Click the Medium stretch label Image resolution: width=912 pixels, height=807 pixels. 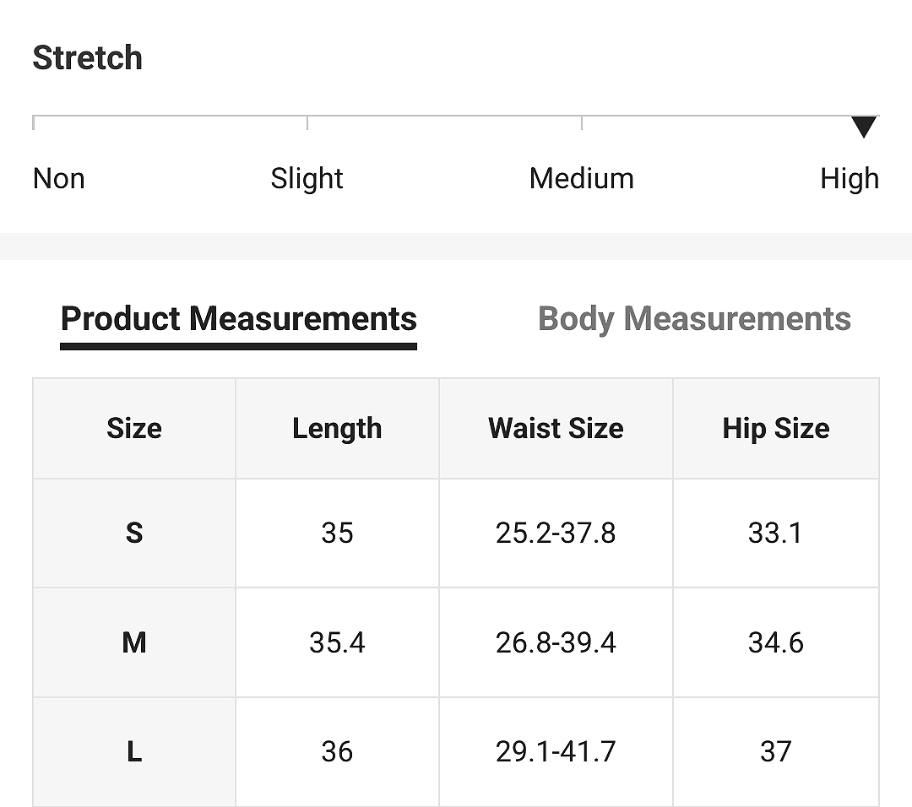click(x=582, y=178)
